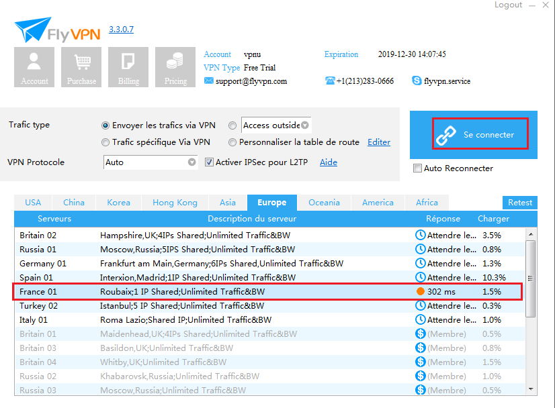Select the Russia 01 server name
555x408 pixels.
[38, 250]
